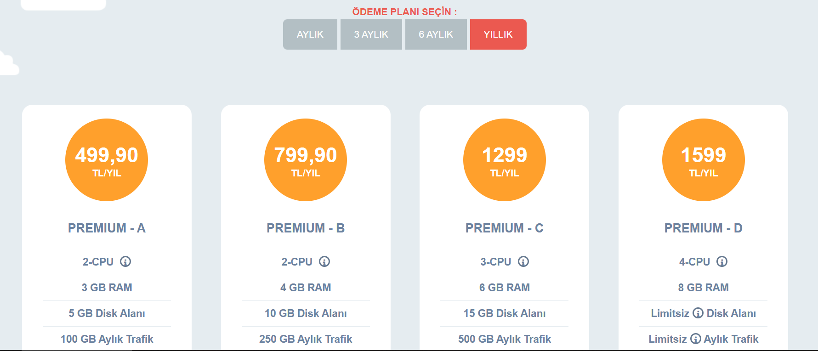Open the info icon beside Premium-B 2-CPU
The width and height of the screenshot is (818, 351).
(x=324, y=261)
